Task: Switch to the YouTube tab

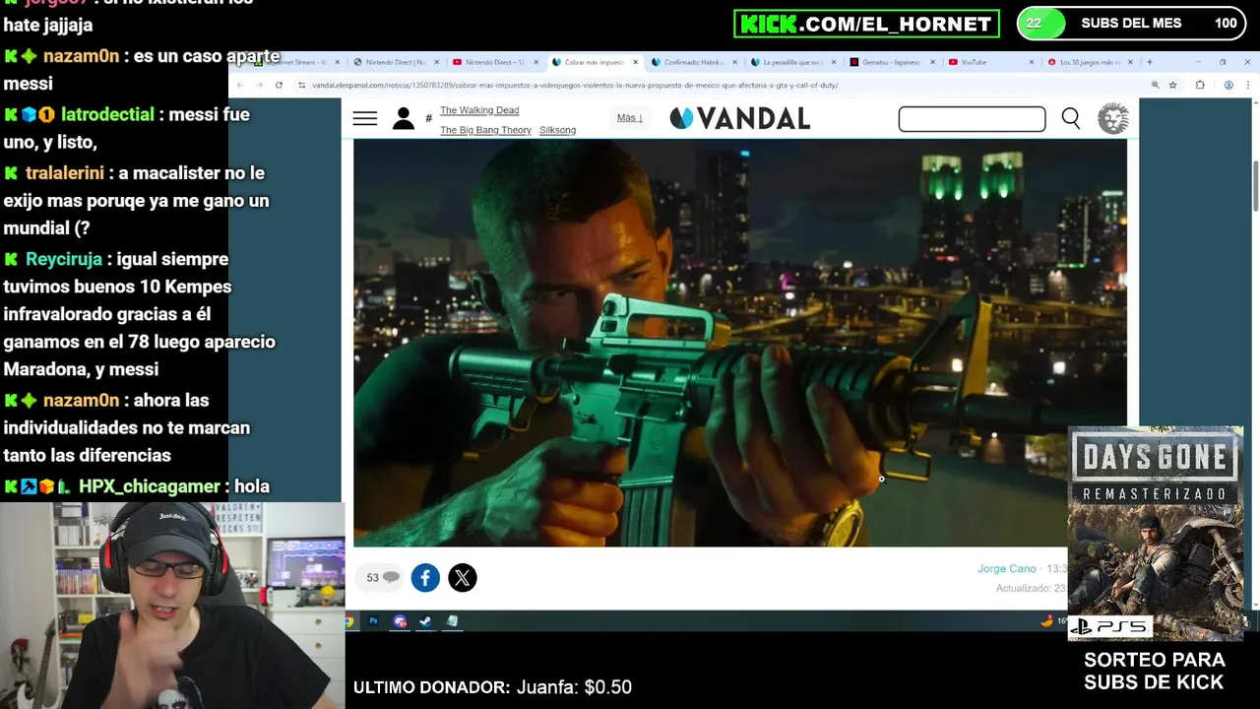Action: (990, 62)
